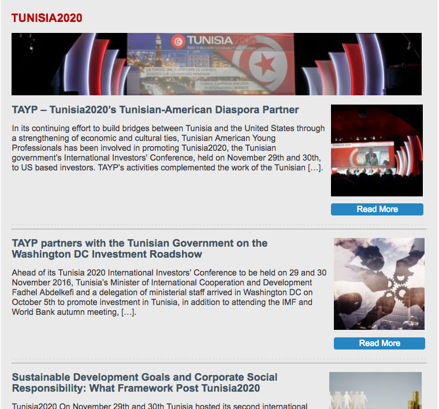Image resolution: width=439 pixels, height=409 pixels.
Task: Click Read More under the conference stage photo
Action: [x=377, y=209]
